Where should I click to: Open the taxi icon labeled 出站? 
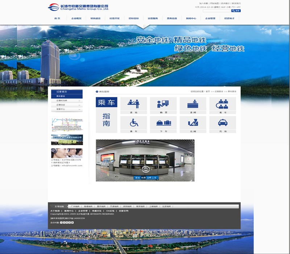(222, 123)
